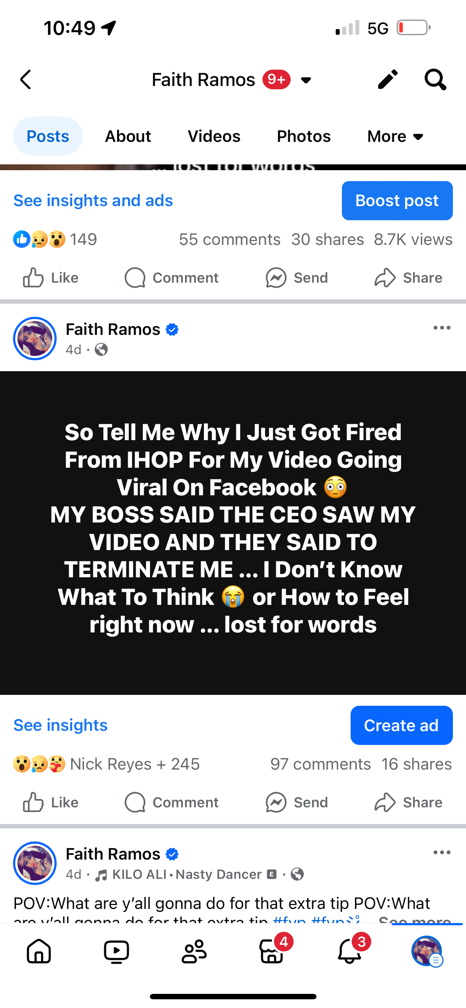The width and height of the screenshot is (466, 1008).
Task: Tap the back arrow icon
Action: [26, 80]
